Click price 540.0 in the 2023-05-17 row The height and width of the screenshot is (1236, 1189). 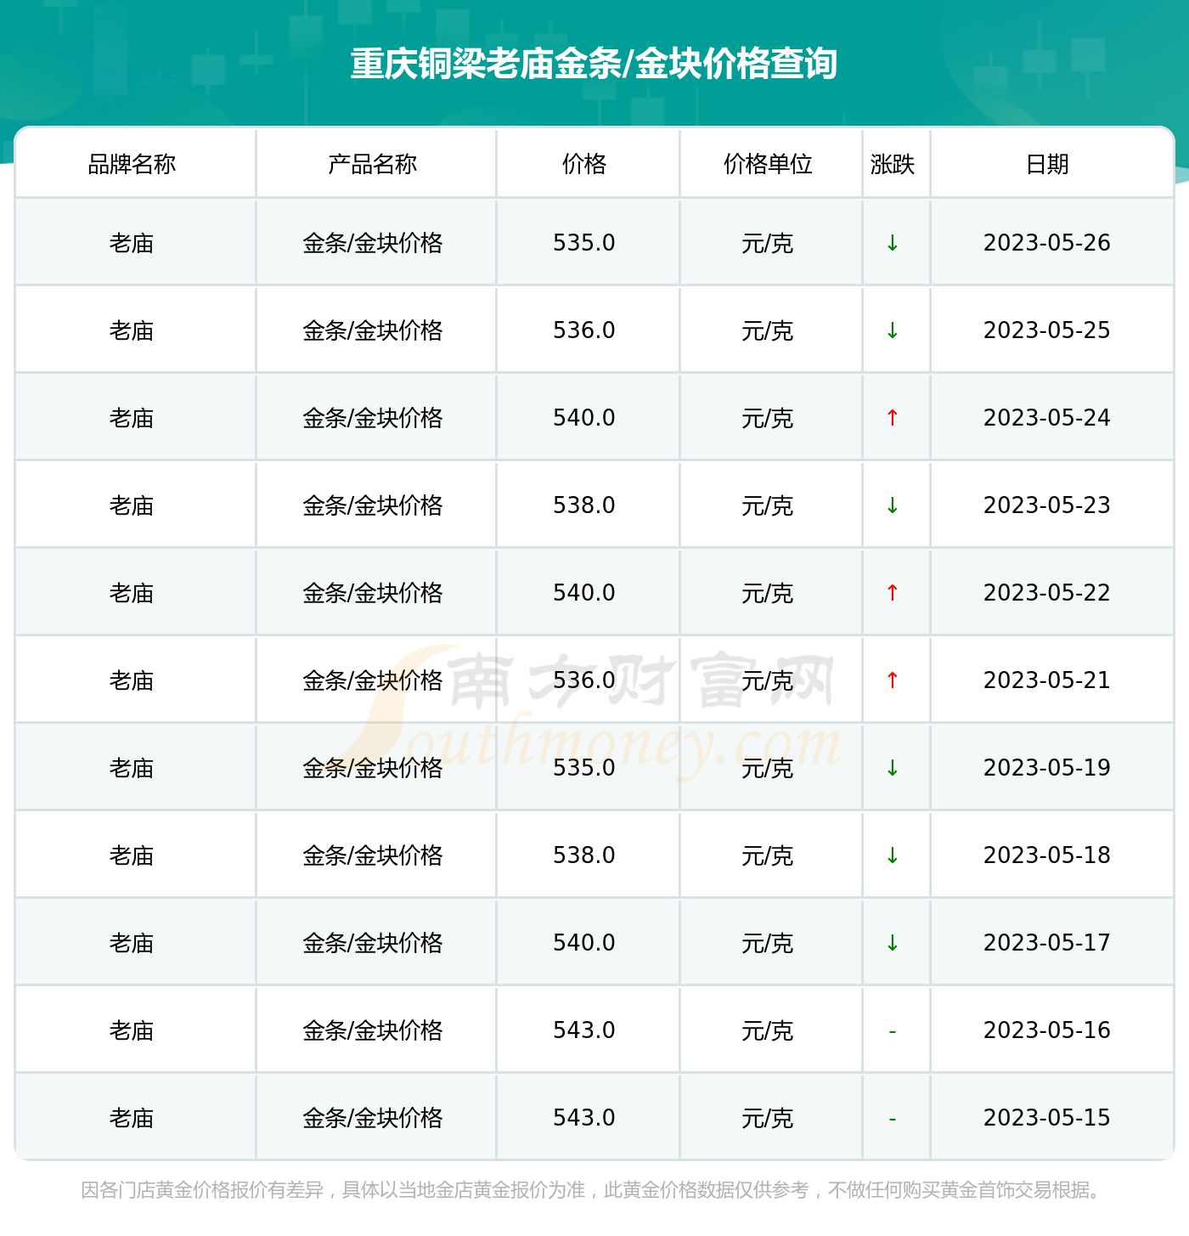(584, 943)
